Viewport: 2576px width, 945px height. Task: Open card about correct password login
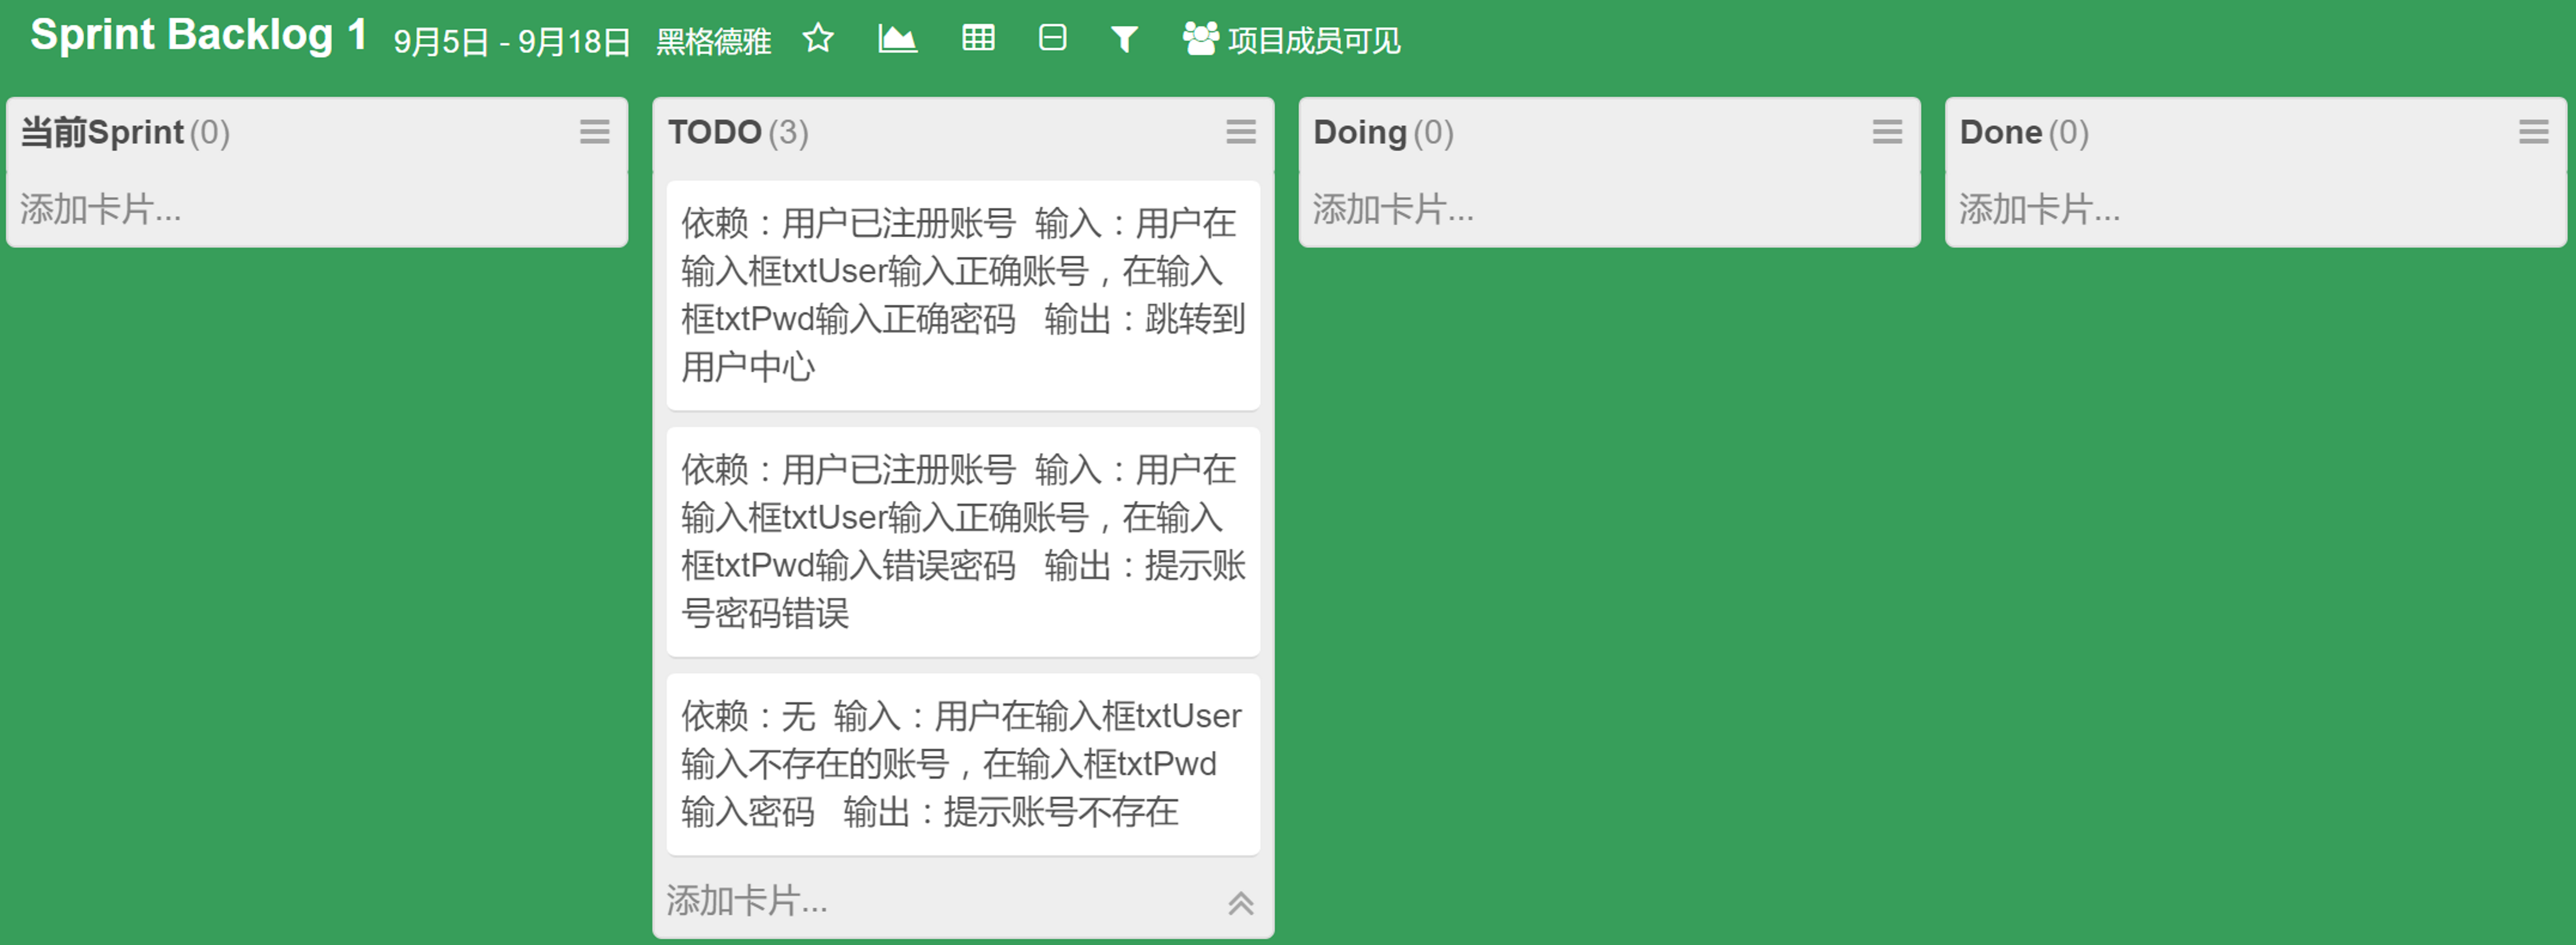tap(962, 295)
